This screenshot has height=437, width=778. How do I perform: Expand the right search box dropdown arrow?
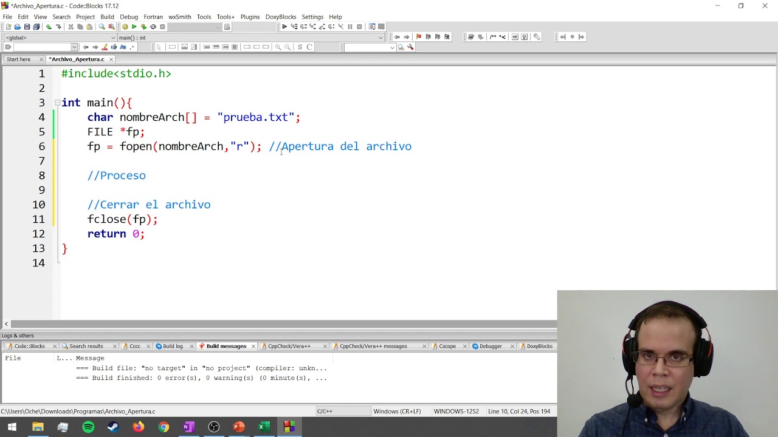point(392,47)
